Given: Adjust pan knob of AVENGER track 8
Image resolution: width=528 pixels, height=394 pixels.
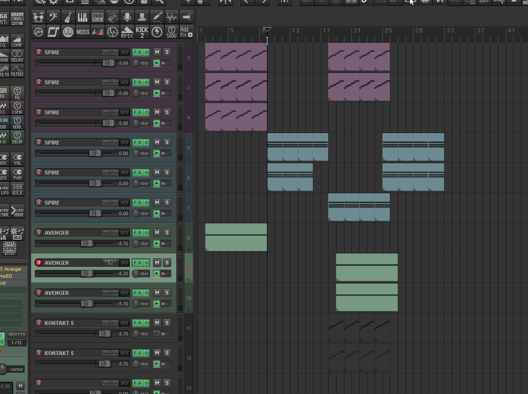Looking at the screenshot, I should point(135,244).
